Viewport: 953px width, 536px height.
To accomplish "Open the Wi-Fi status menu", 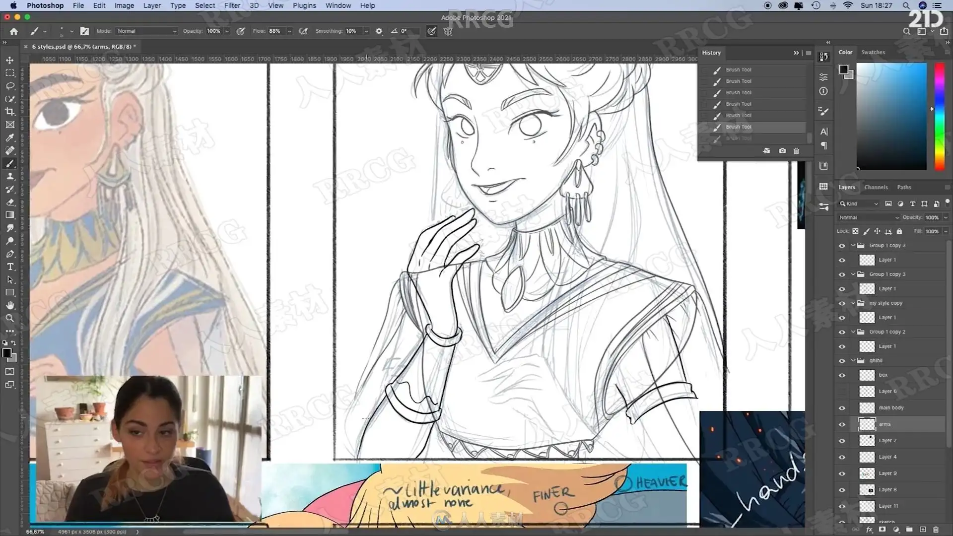I will pos(848,5).
